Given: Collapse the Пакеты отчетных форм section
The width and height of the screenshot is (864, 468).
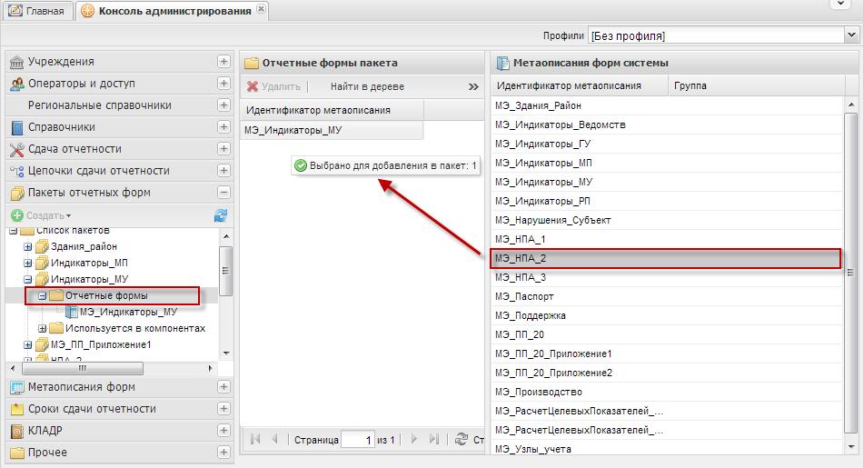Looking at the screenshot, I should pyautogui.click(x=223, y=193).
